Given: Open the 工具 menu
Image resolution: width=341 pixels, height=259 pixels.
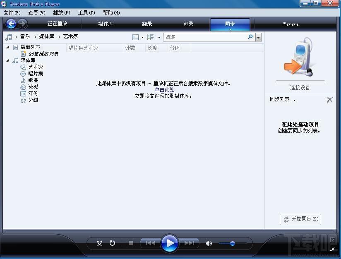Looking at the screenshot, I should (x=86, y=13).
